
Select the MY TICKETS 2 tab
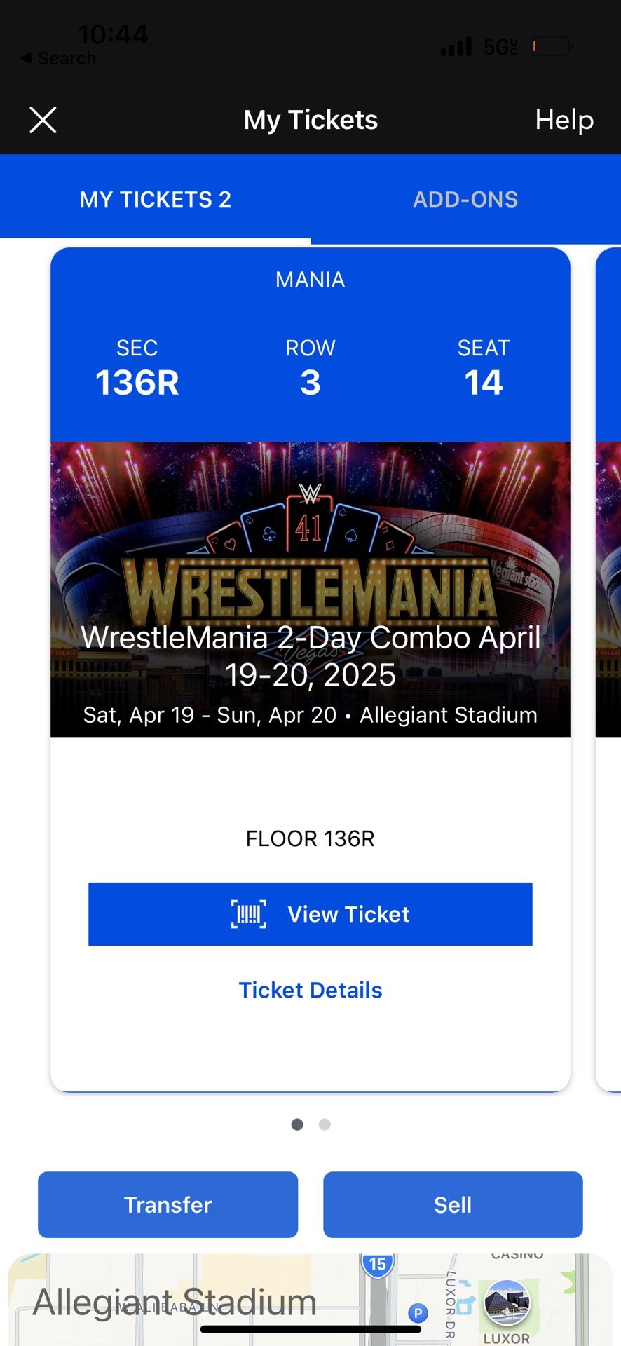tap(155, 200)
